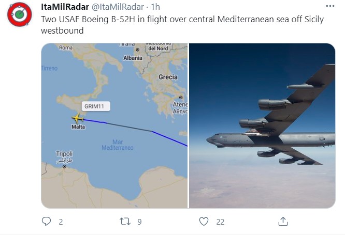Click the reply speech bubble icon
Screen dimensions: 345x236
47,222
